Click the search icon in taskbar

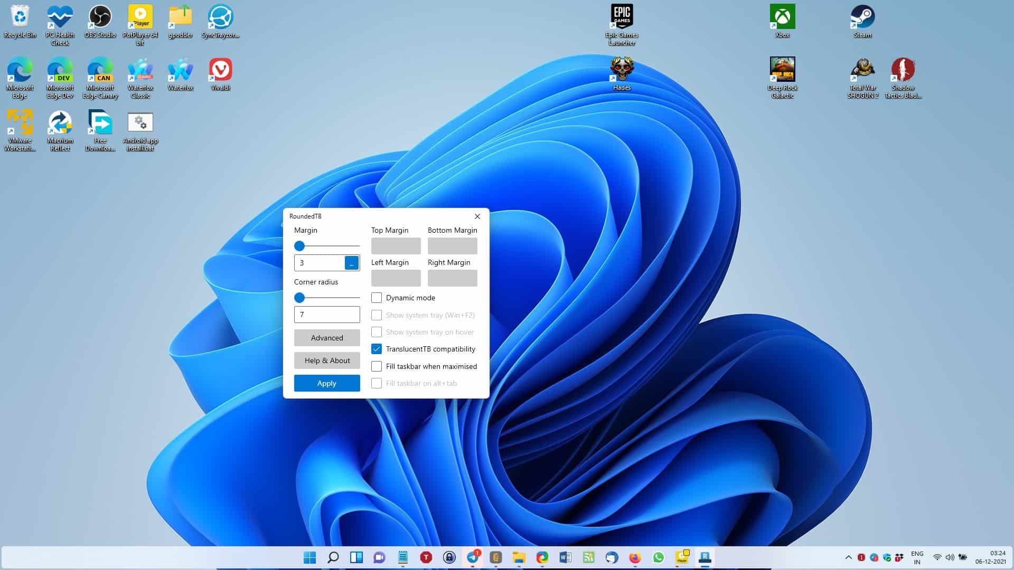point(332,557)
